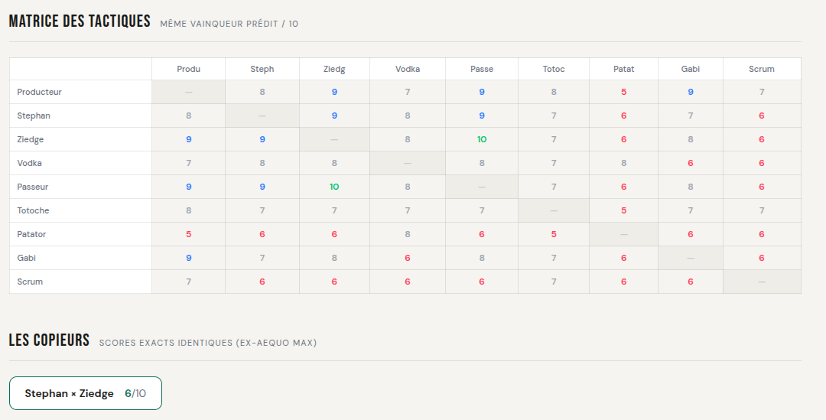Click green 10 in the Passeur row
This screenshot has height=420, width=826.
tap(334, 187)
